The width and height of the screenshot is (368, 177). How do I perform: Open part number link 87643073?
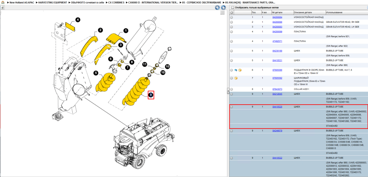click(x=277, y=89)
